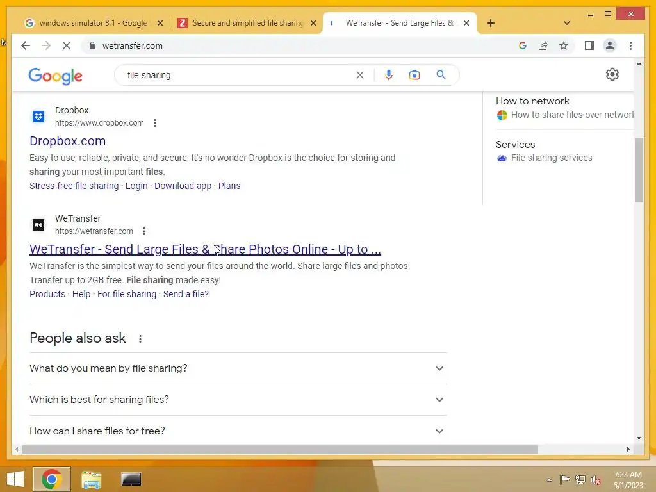
Task: Show hidden tray icons
Action: point(549,480)
